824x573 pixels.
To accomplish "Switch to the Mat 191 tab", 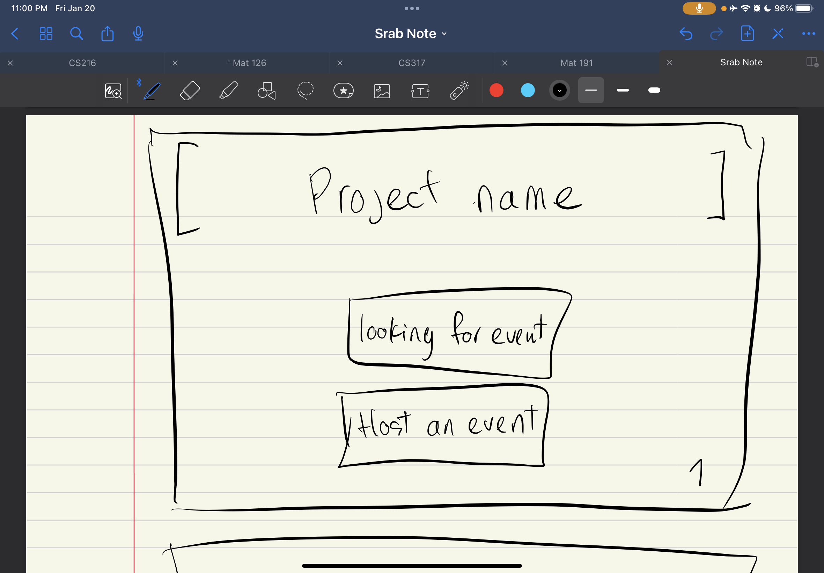I will [576, 63].
